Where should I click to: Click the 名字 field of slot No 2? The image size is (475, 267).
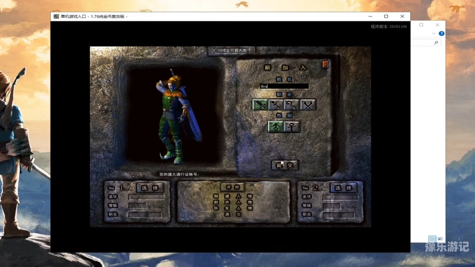341,198
